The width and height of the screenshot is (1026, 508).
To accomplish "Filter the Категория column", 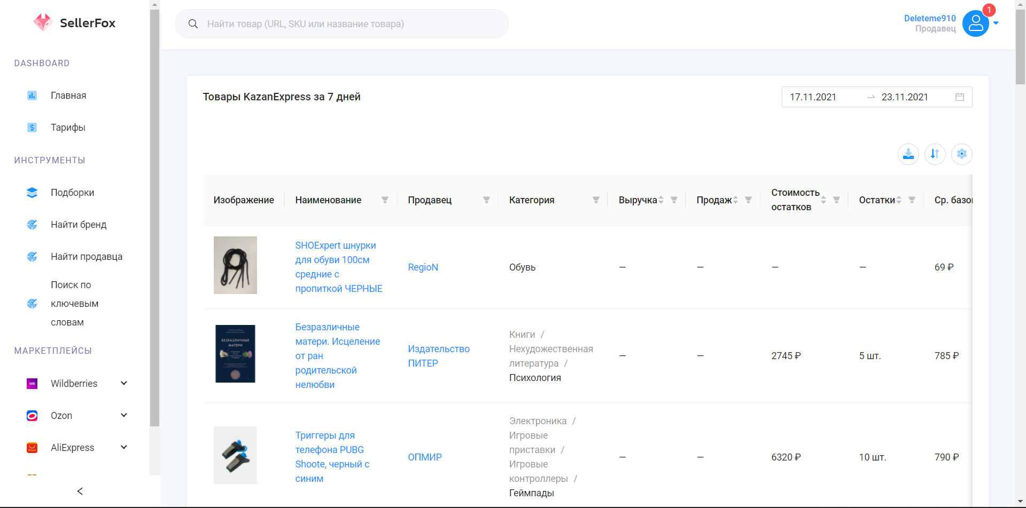I will pyautogui.click(x=596, y=200).
